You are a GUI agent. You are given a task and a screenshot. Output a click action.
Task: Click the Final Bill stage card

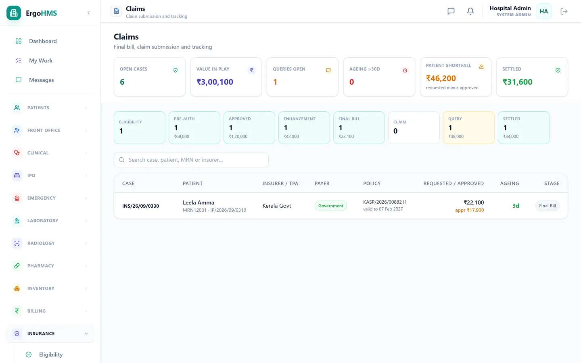(359, 127)
